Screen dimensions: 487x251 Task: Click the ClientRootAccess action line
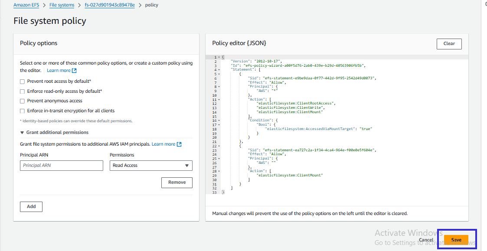point(296,104)
